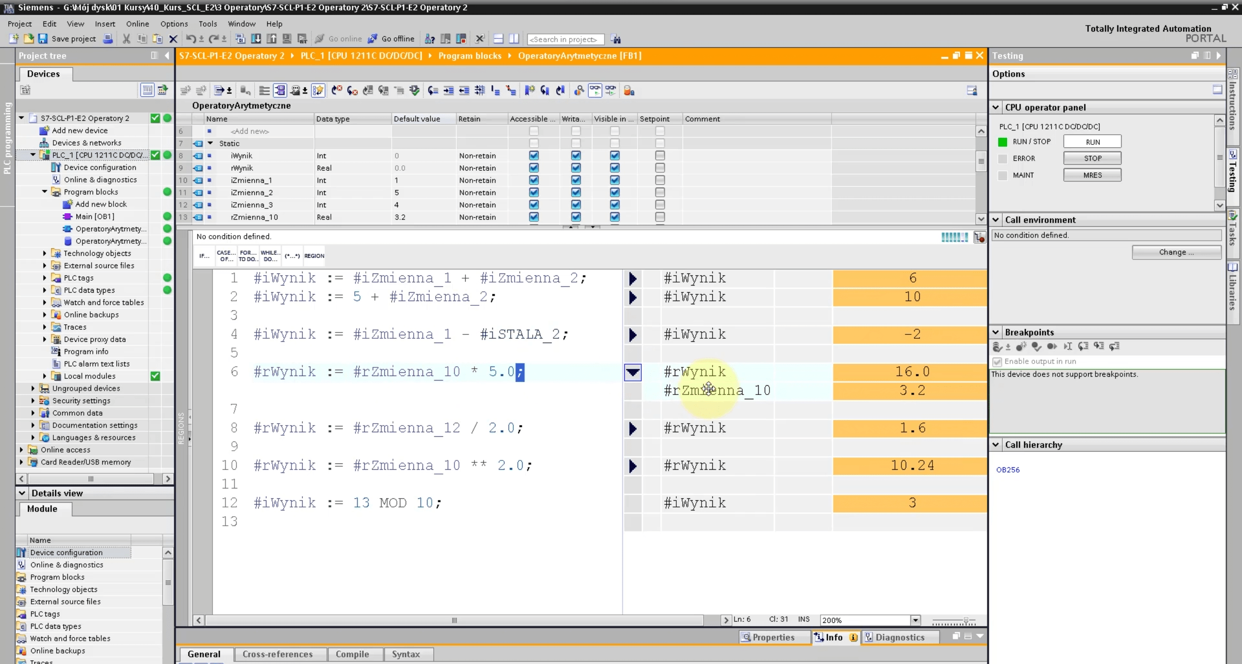Screen dimensions: 1242x664
Task: Open the zoom level 200% dropdown
Action: click(915, 620)
